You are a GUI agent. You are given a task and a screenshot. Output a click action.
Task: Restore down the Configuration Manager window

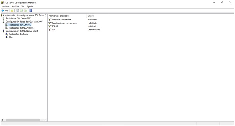click(x=222, y=3)
